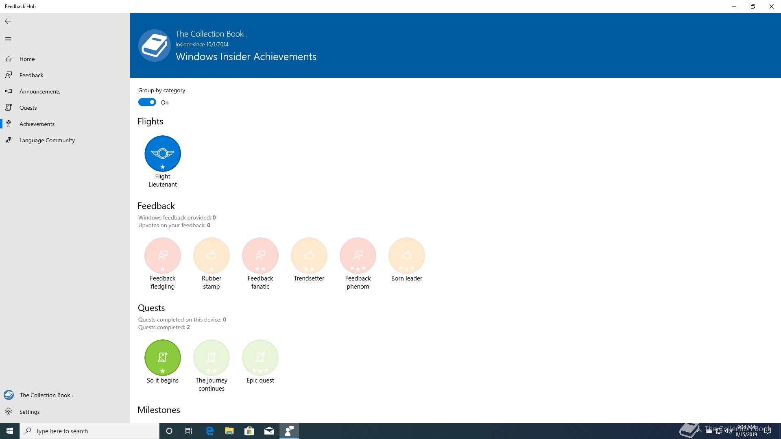
Task: Open Quests in sidebar
Action: (x=65, y=108)
